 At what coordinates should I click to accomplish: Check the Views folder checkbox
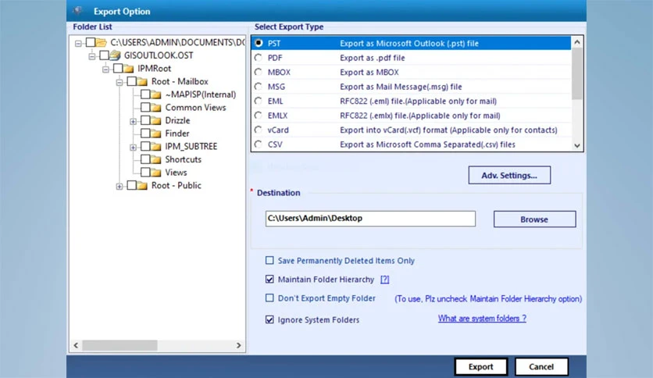pos(145,172)
